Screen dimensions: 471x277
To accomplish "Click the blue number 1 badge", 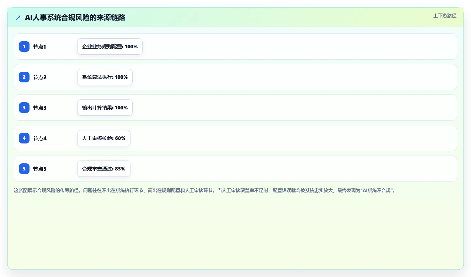I will tap(24, 47).
